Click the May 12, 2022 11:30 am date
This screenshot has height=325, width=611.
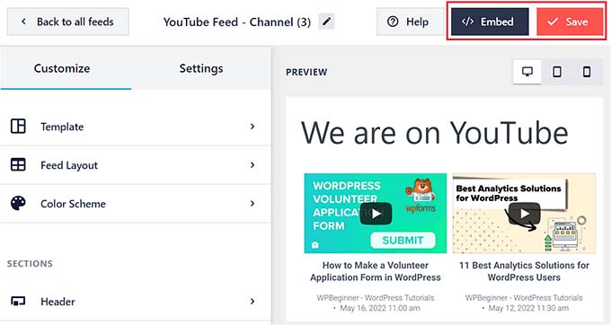coord(528,308)
